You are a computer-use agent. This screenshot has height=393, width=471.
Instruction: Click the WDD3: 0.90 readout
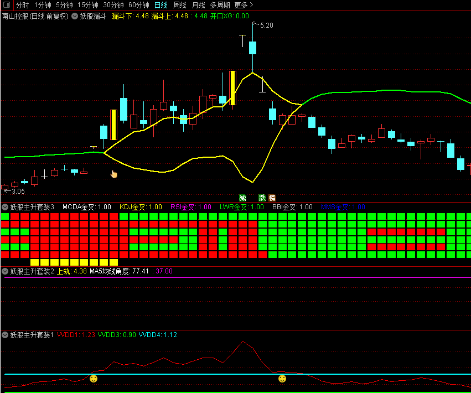pos(117,335)
